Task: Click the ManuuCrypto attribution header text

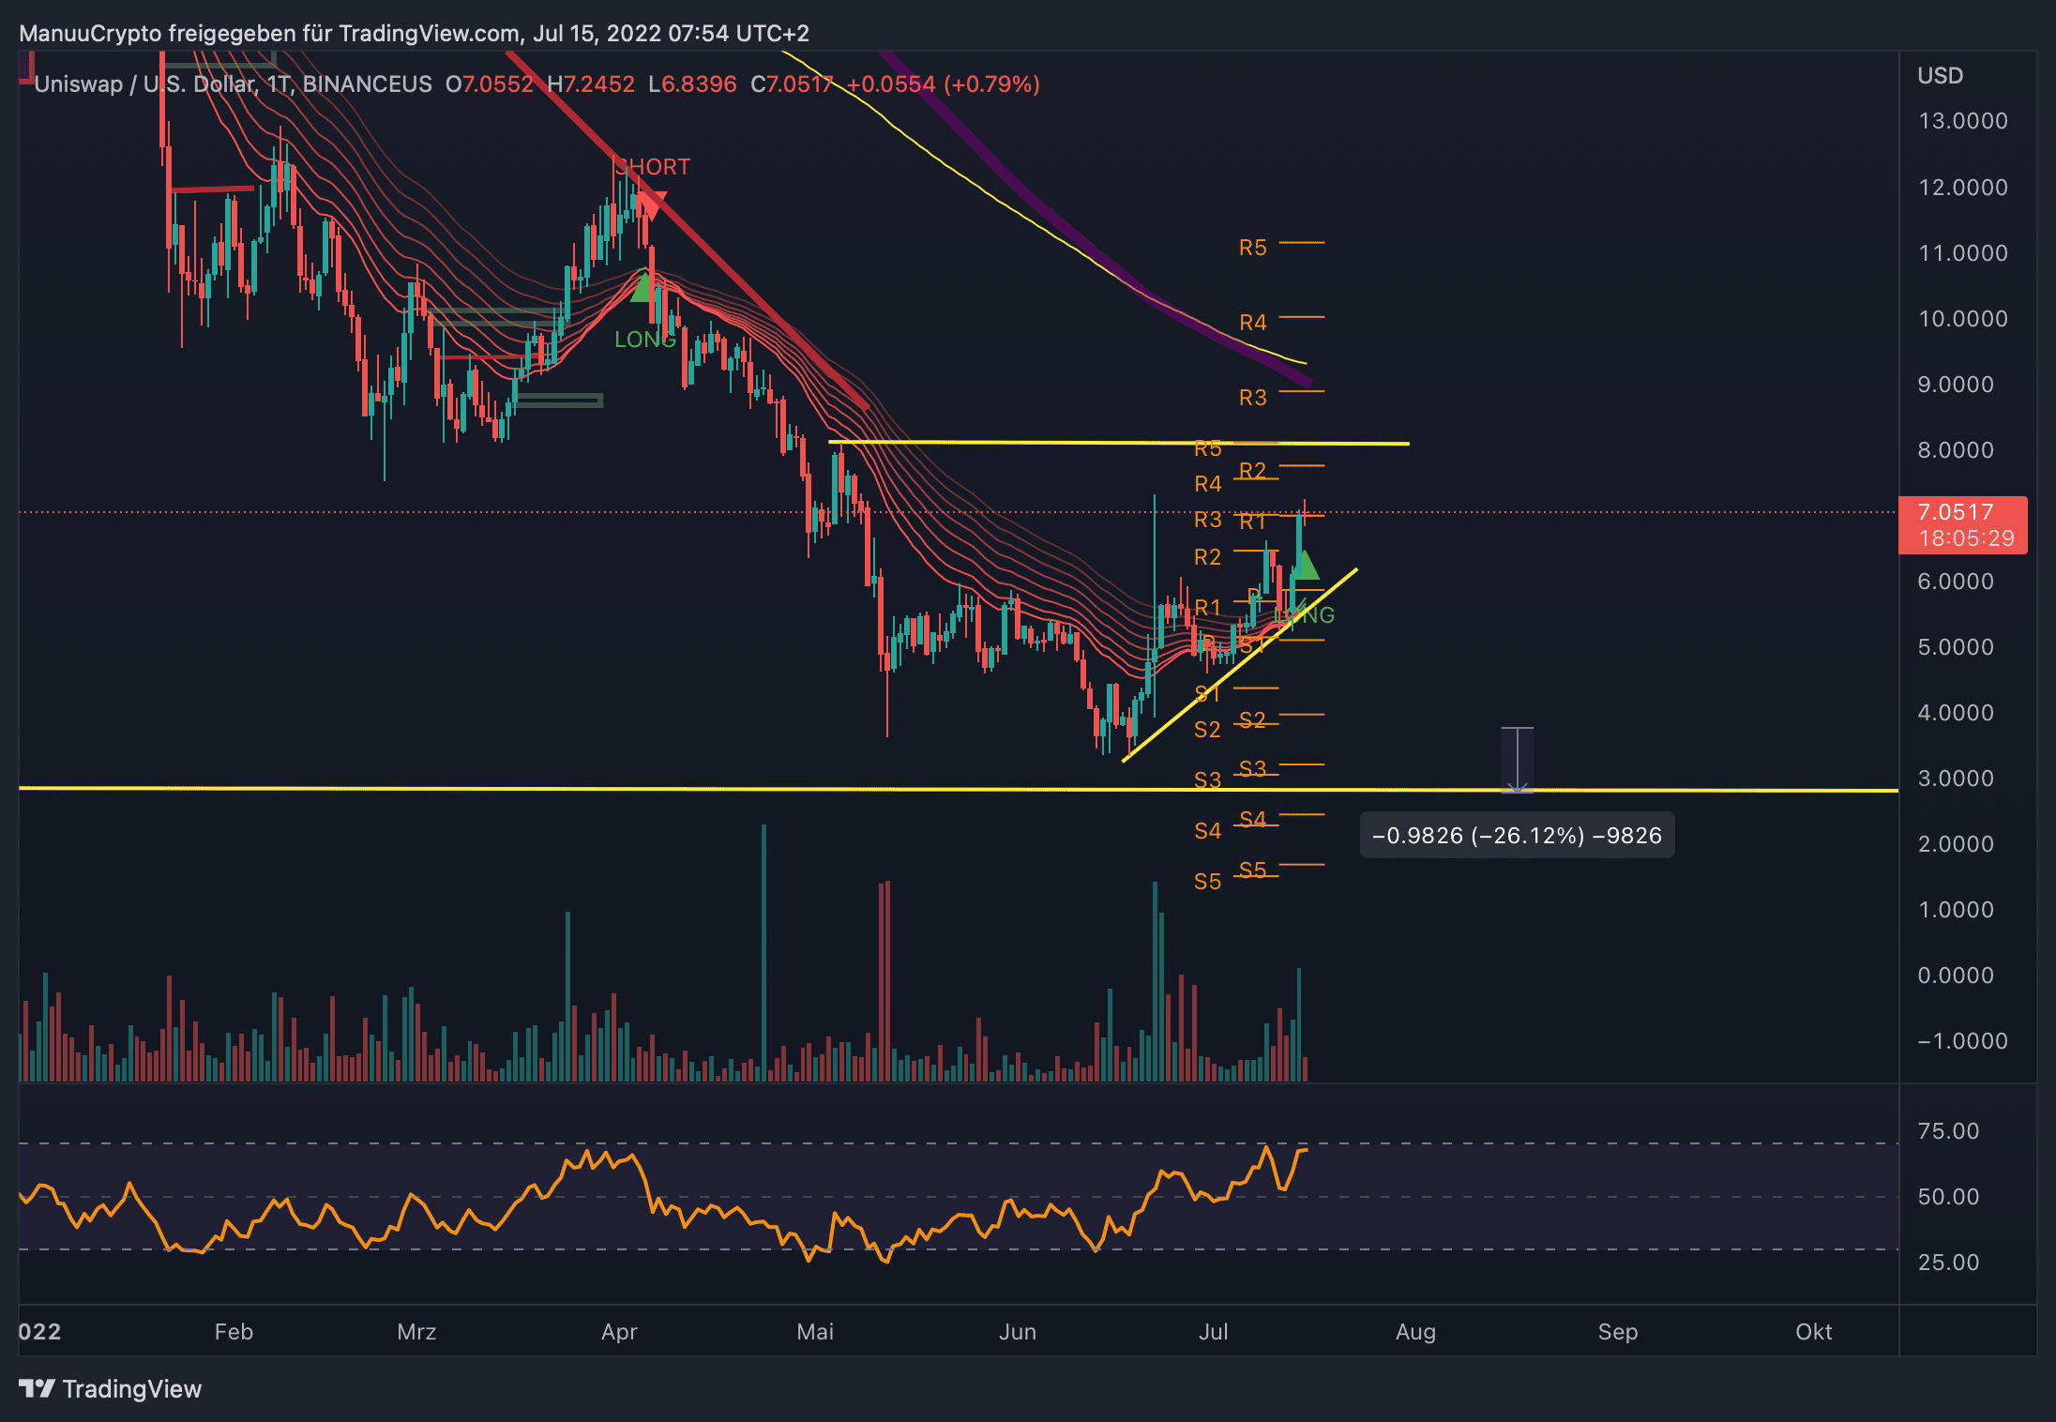Action: pyautogui.click(x=414, y=34)
